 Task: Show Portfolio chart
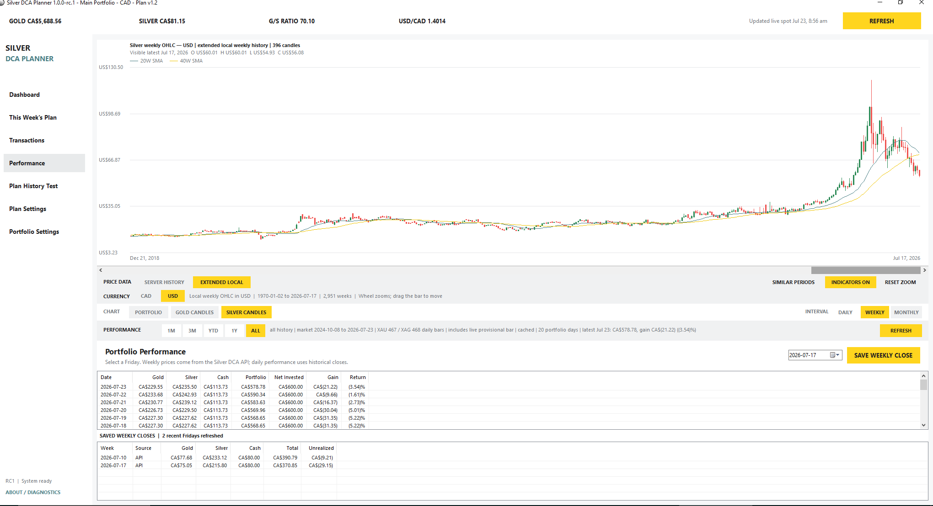(x=148, y=312)
